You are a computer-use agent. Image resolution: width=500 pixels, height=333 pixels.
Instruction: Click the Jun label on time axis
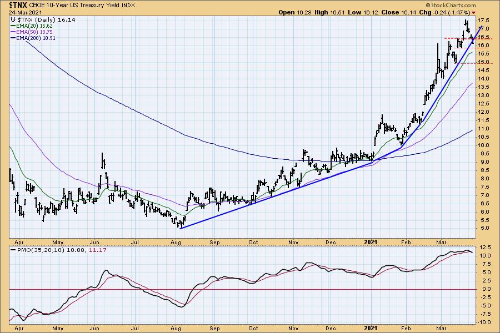[x=96, y=242]
